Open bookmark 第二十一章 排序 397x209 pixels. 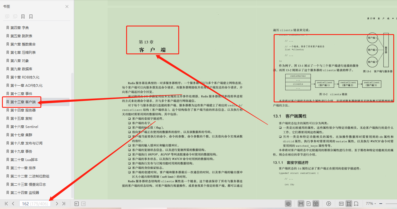click(x=23, y=168)
